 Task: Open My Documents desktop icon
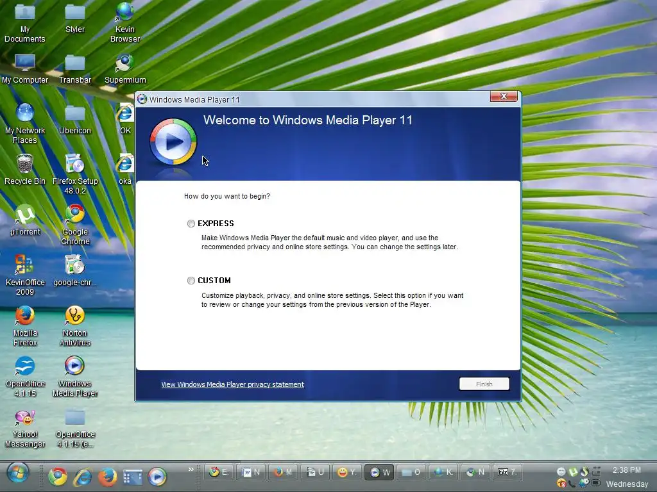[25, 22]
